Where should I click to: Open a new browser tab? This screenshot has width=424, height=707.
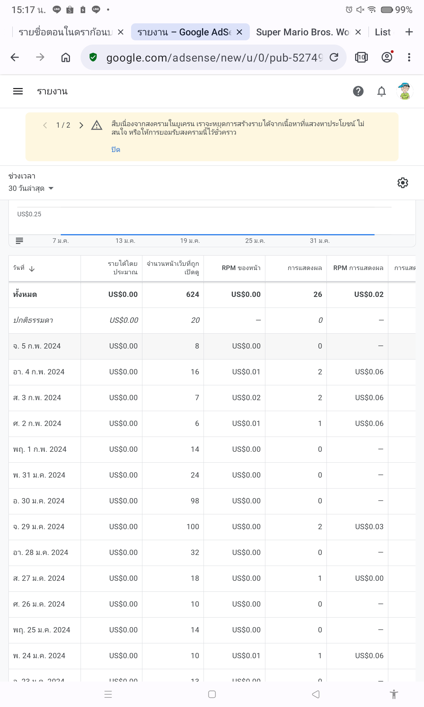click(x=409, y=32)
